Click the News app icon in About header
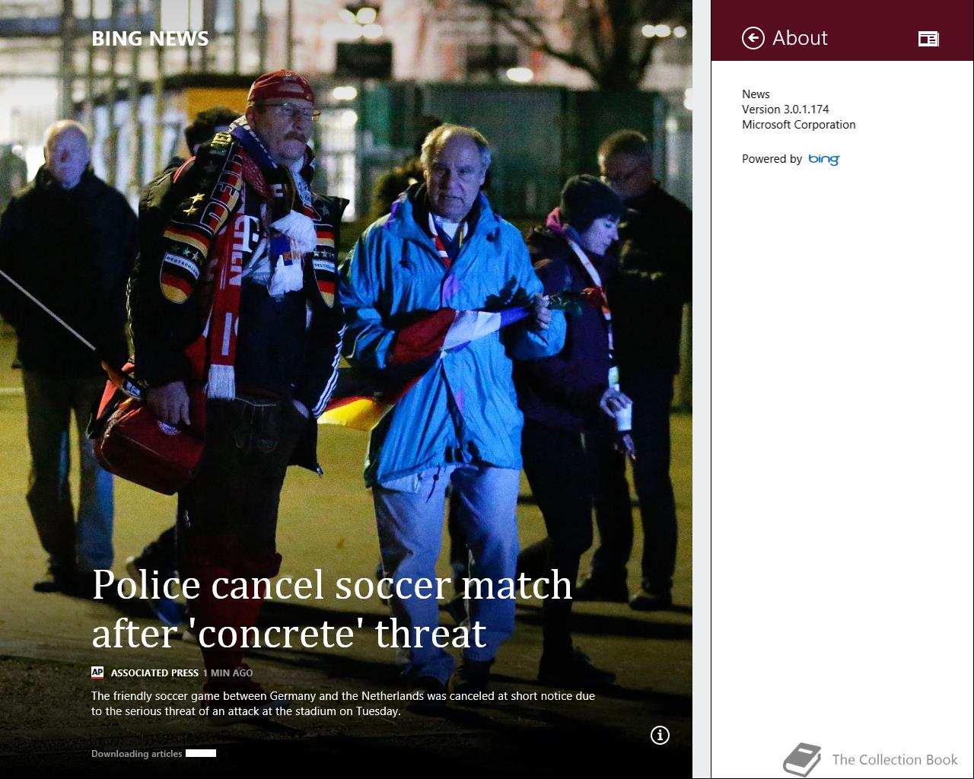Viewport: 974px width, 779px height. click(928, 39)
